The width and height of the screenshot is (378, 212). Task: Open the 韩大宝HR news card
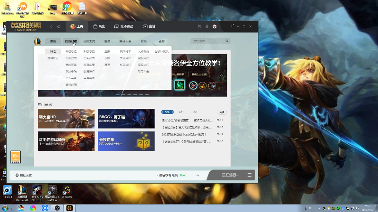pyautogui.click(x=66, y=119)
